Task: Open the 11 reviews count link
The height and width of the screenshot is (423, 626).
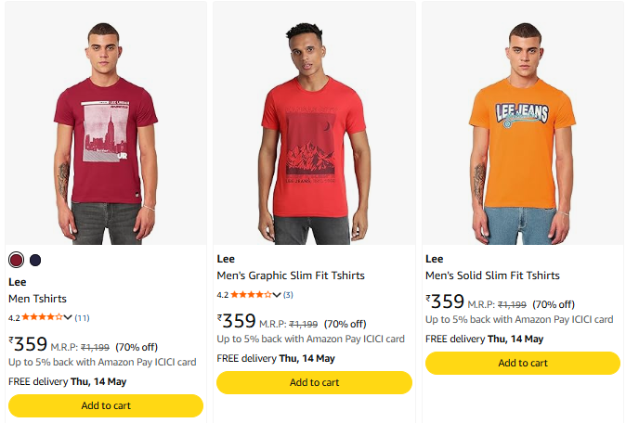Action: pos(82,317)
